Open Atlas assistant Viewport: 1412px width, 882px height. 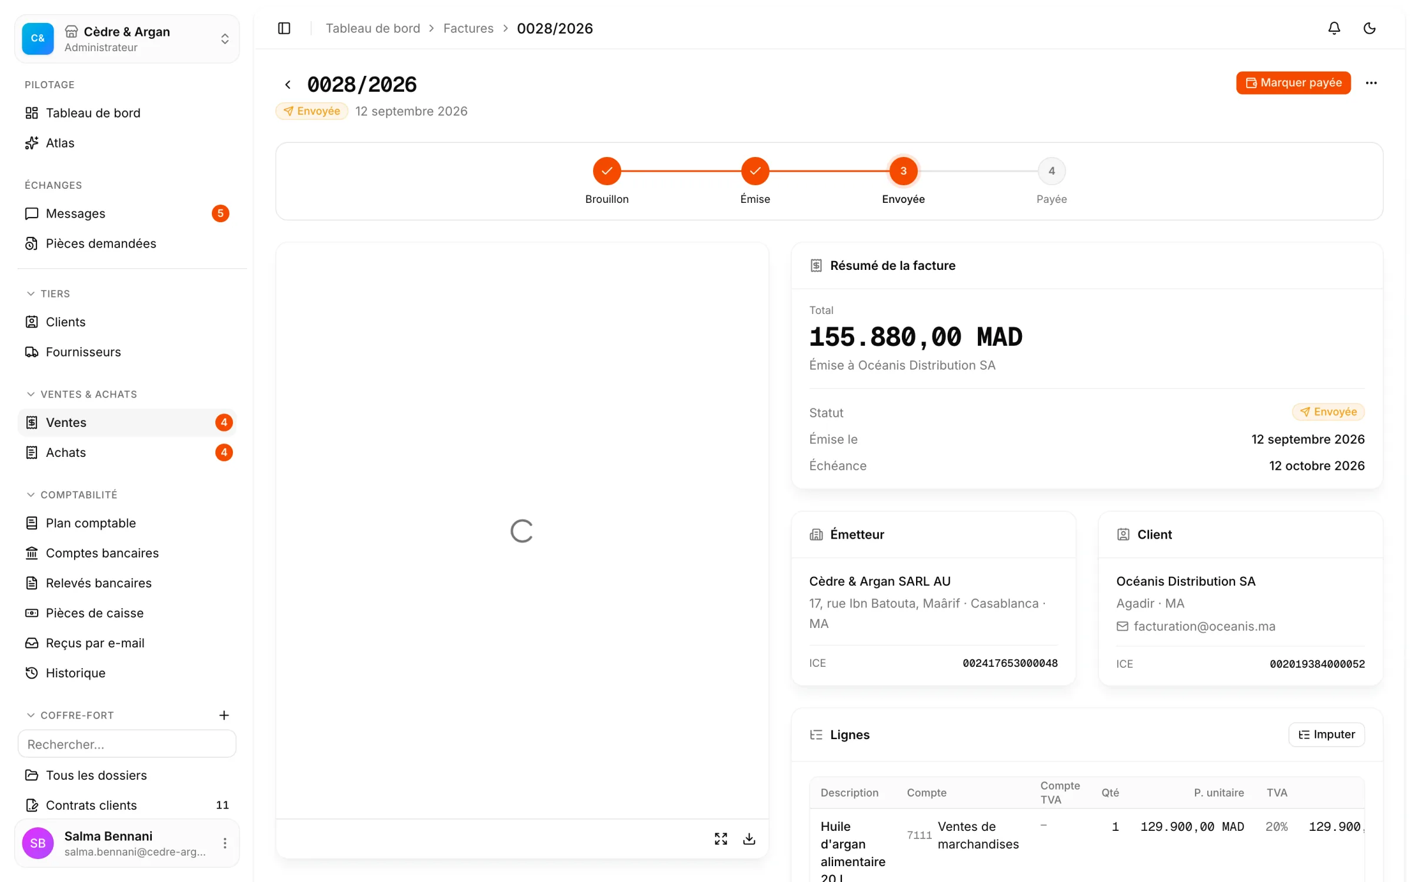pyautogui.click(x=127, y=143)
